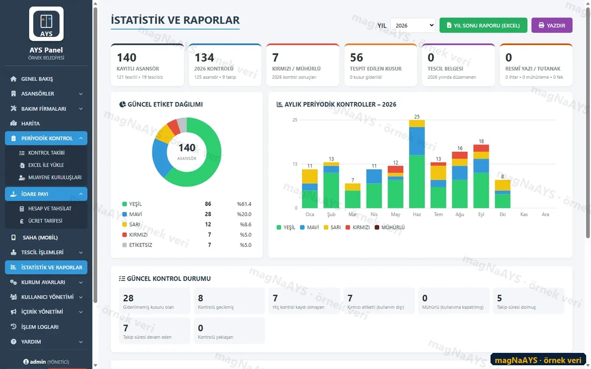Collapse the Periyodik Kontrol submenu chevron

[81, 138]
